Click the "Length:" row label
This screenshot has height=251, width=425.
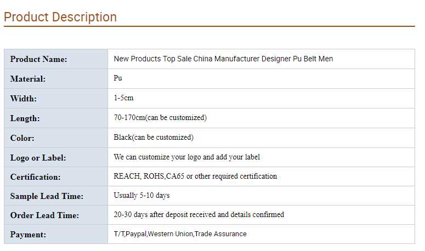point(25,118)
